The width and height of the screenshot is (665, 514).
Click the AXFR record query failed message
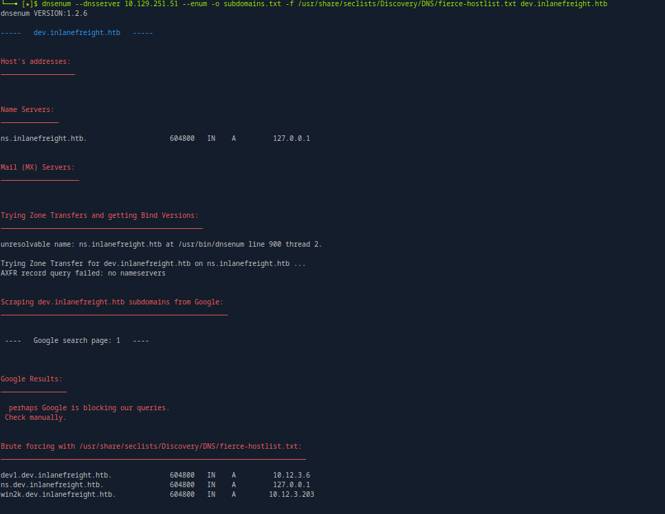(83, 273)
